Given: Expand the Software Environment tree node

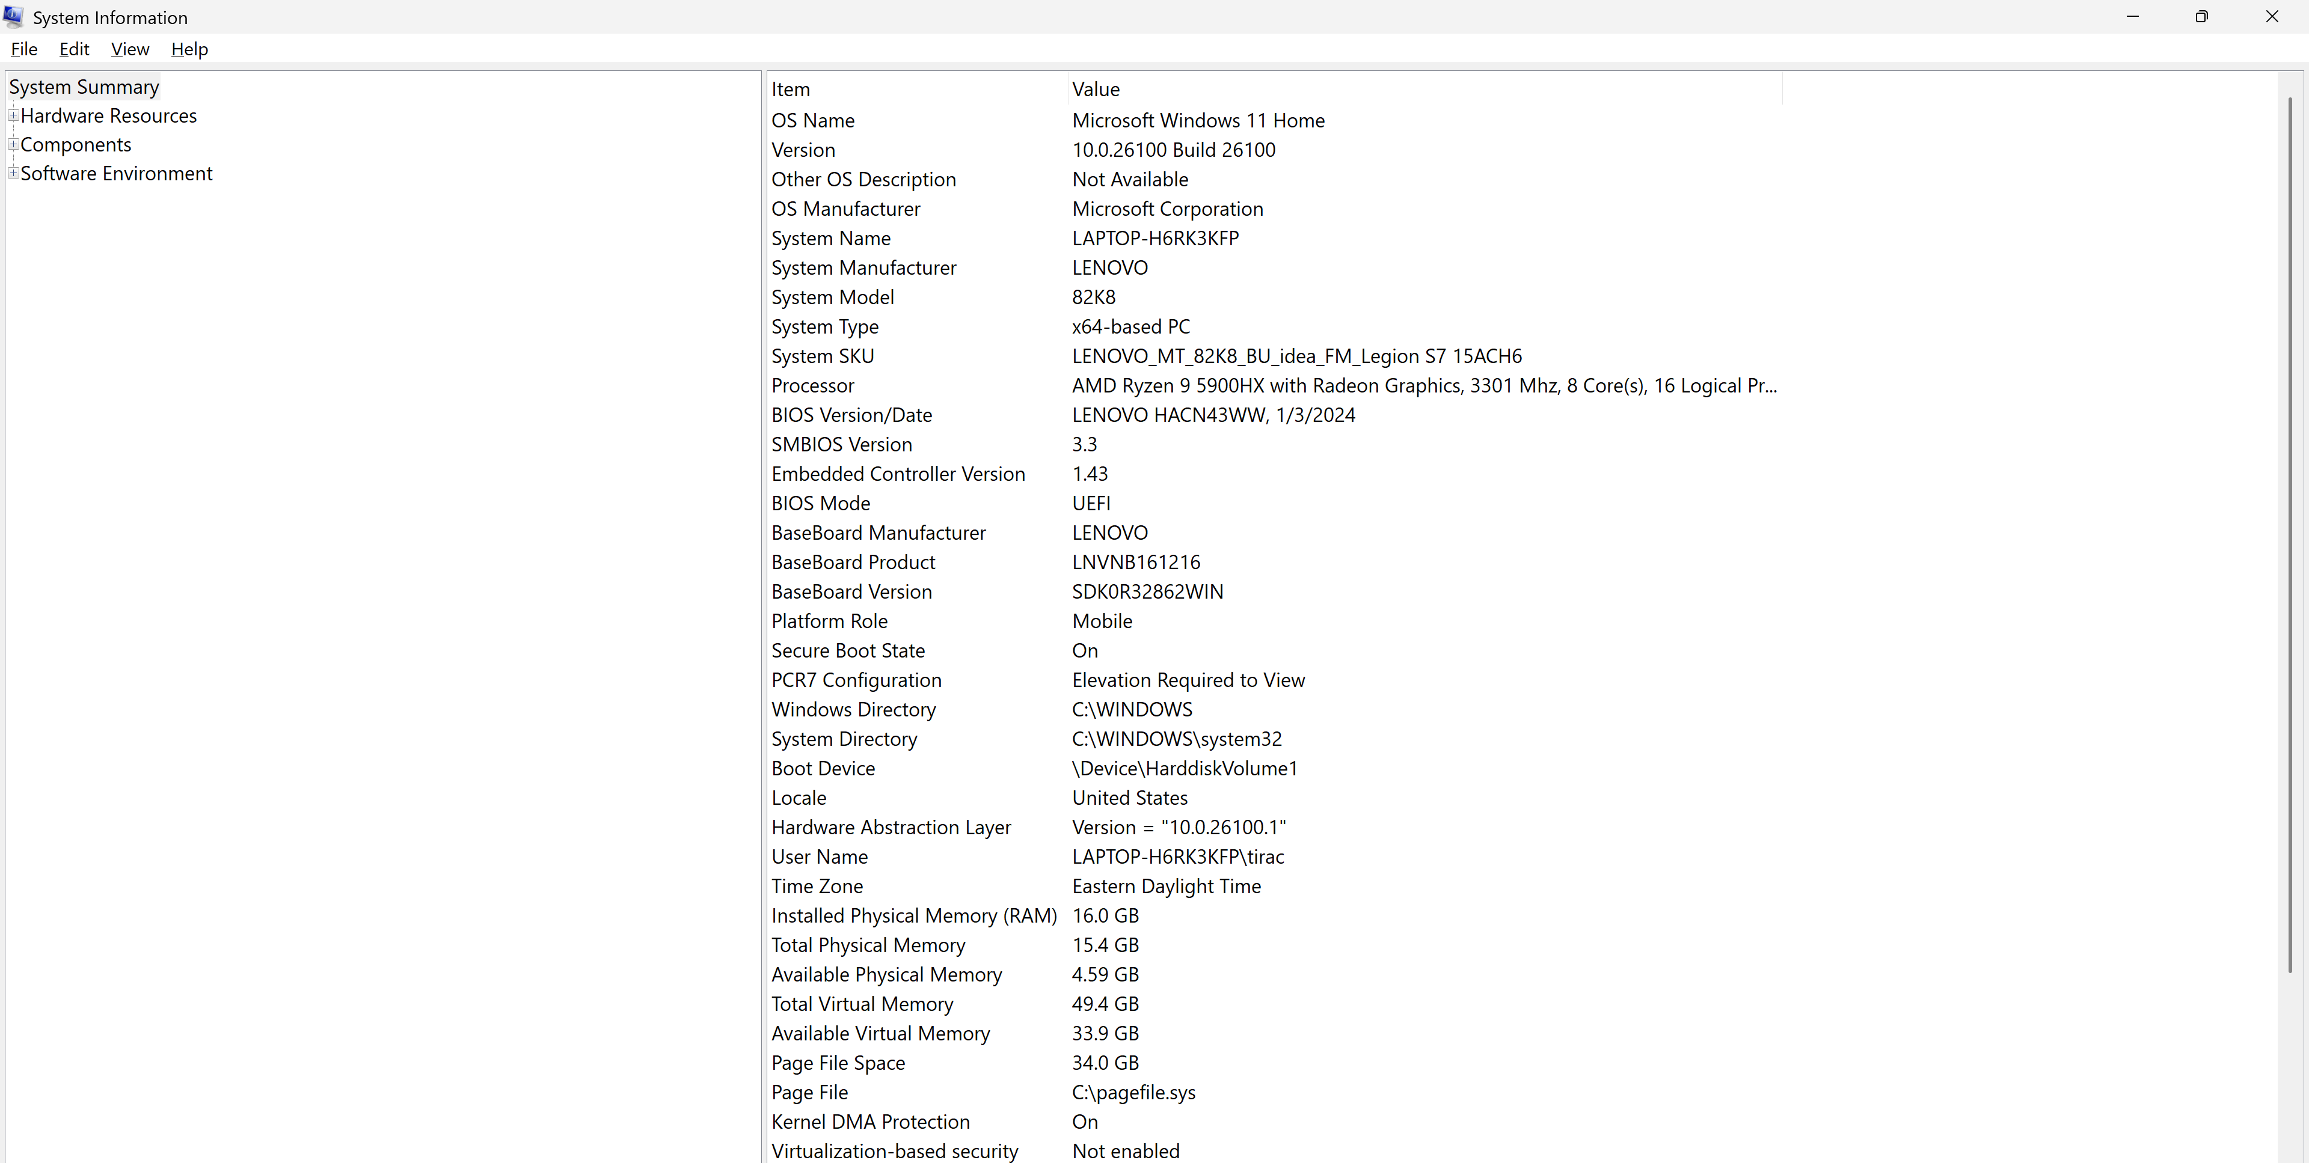Looking at the screenshot, I should point(13,173).
